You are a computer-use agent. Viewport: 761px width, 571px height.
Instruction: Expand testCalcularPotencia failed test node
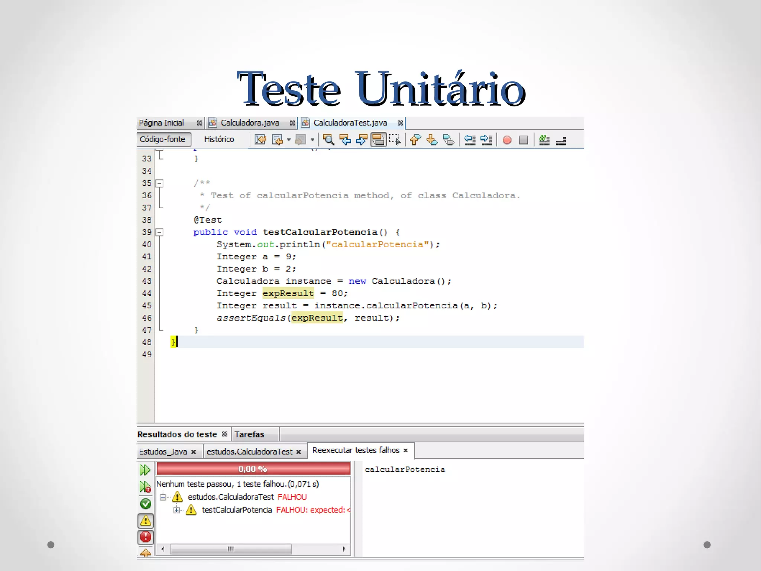(177, 510)
